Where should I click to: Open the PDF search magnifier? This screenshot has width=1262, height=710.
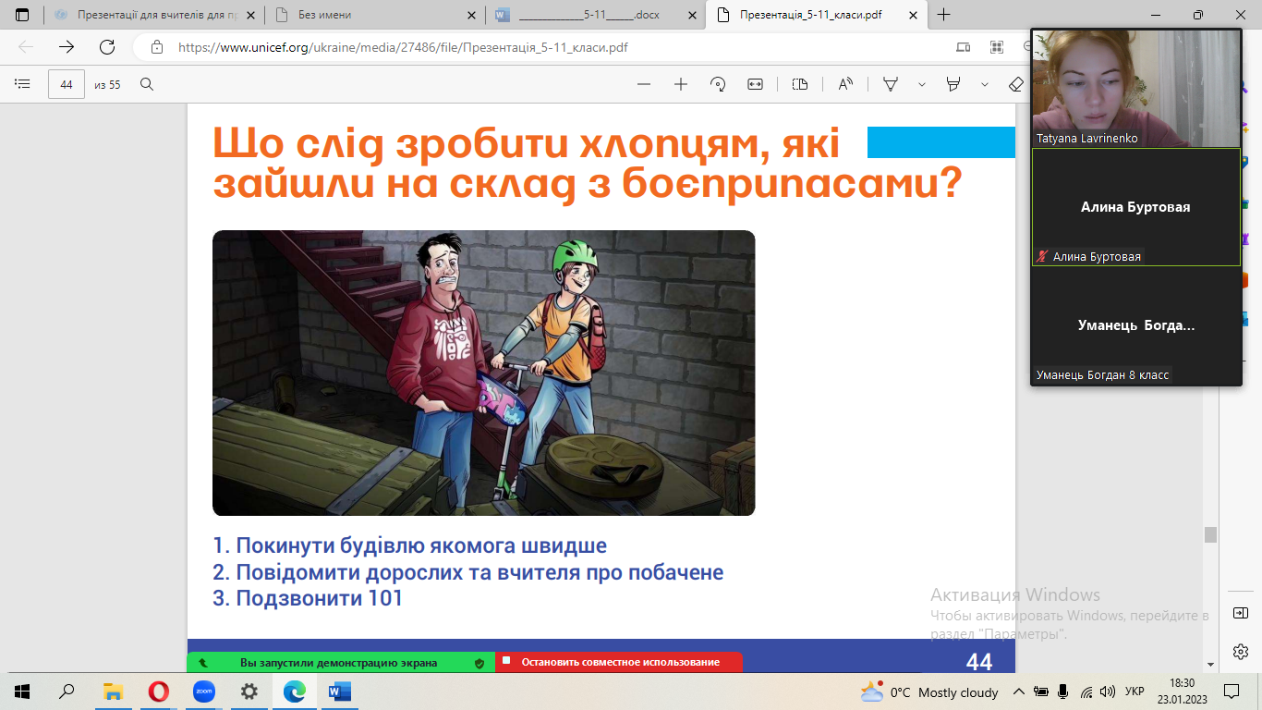coord(147,84)
